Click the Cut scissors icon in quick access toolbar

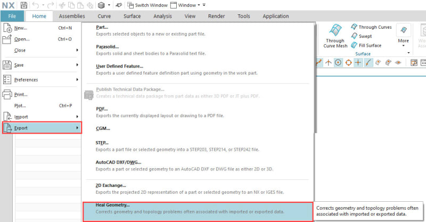pyautogui.click(x=62, y=5)
